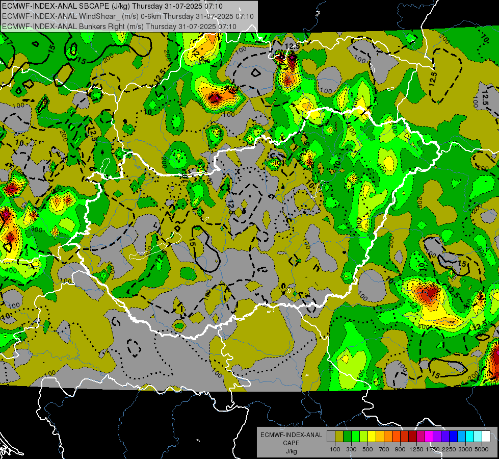Click the dark red swatch before 1250

[x=412, y=437]
